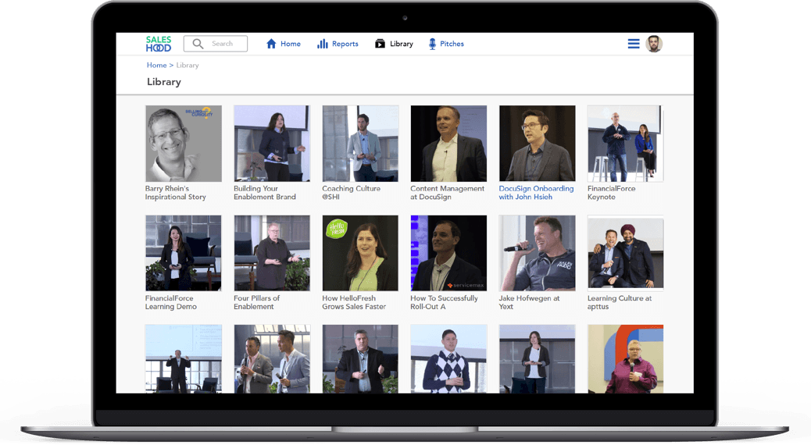Open Jake Hofwegen at Yext thumbnail
This screenshot has width=811, height=445.
coord(538,253)
